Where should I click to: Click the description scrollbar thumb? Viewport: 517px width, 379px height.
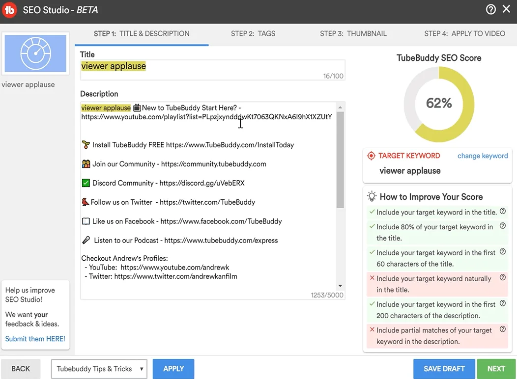tap(340, 160)
